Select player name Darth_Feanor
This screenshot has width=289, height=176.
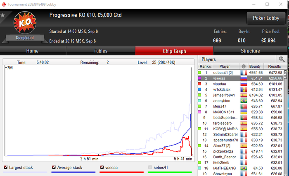pyautogui.click(x=225, y=157)
